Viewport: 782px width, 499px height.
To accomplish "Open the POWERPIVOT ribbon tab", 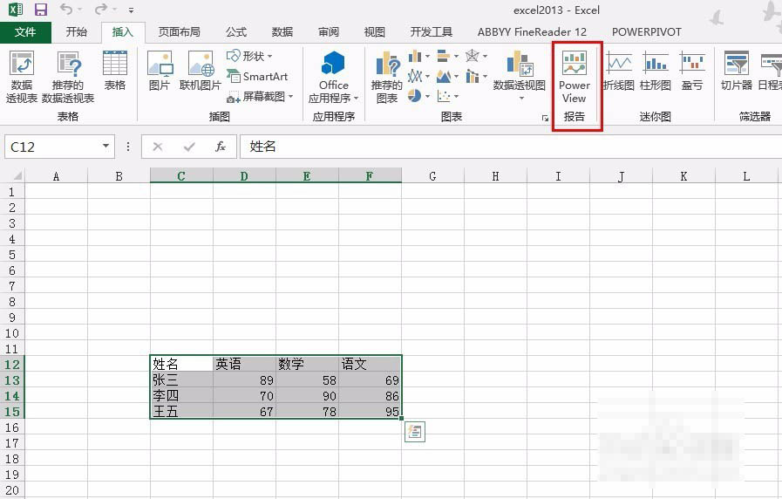I will tap(646, 32).
